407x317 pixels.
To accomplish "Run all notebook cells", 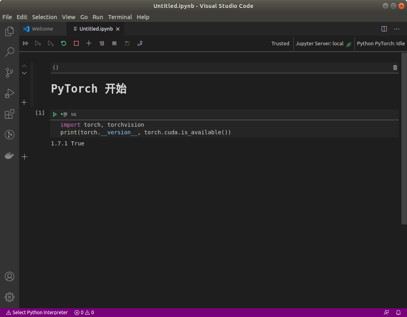I will click(25, 43).
